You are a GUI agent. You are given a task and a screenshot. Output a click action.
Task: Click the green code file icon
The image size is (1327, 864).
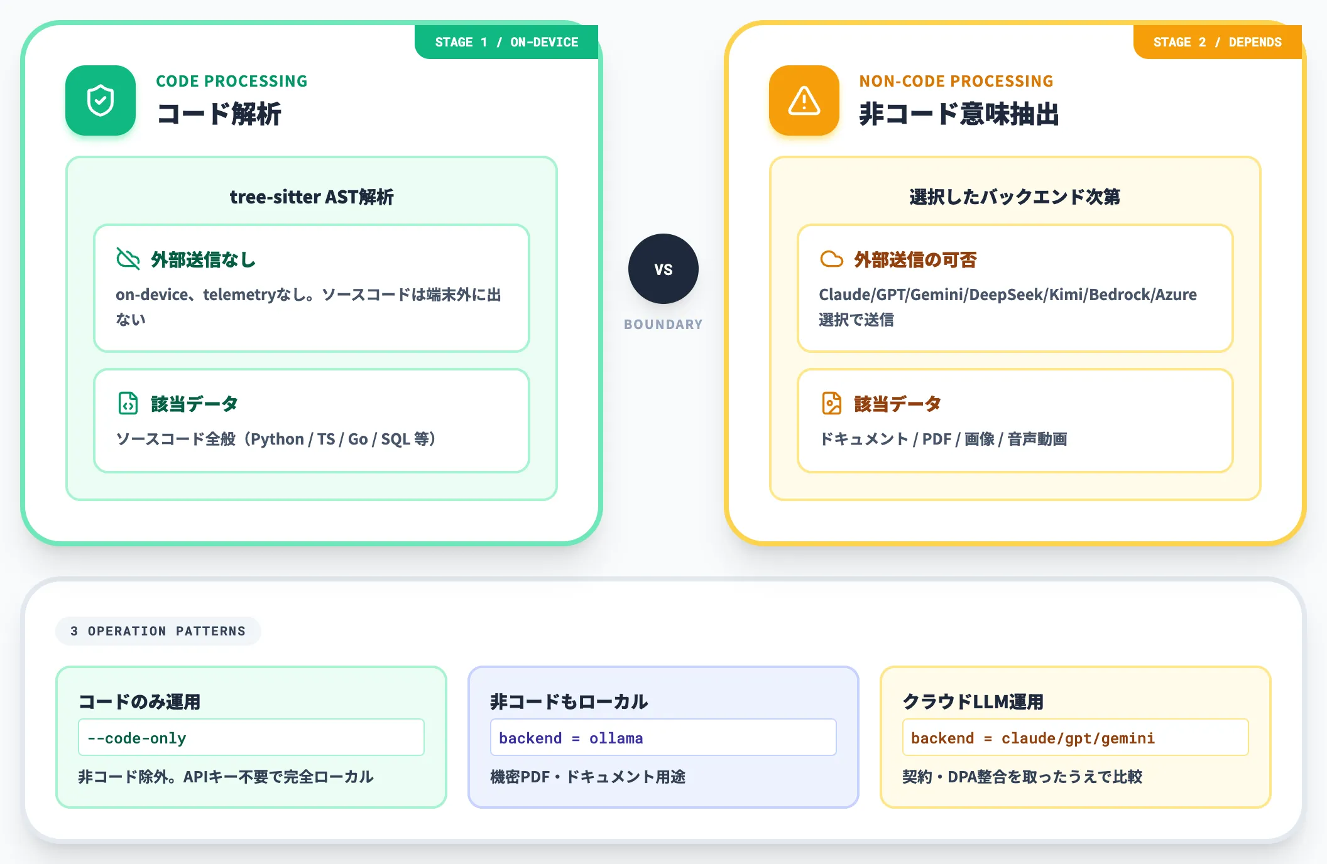point(128,403)
